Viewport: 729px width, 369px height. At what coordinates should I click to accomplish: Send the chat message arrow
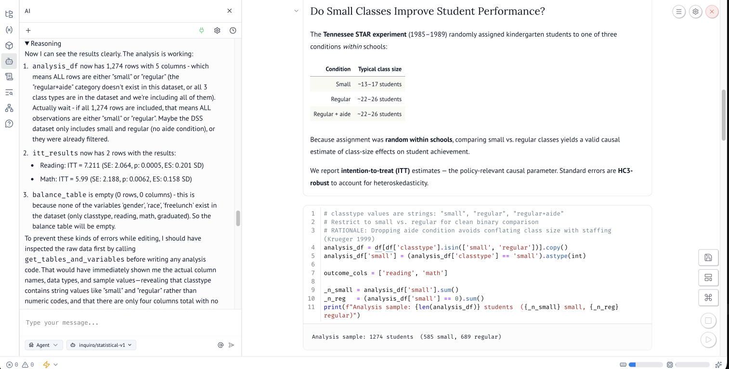tap(232, 345)
